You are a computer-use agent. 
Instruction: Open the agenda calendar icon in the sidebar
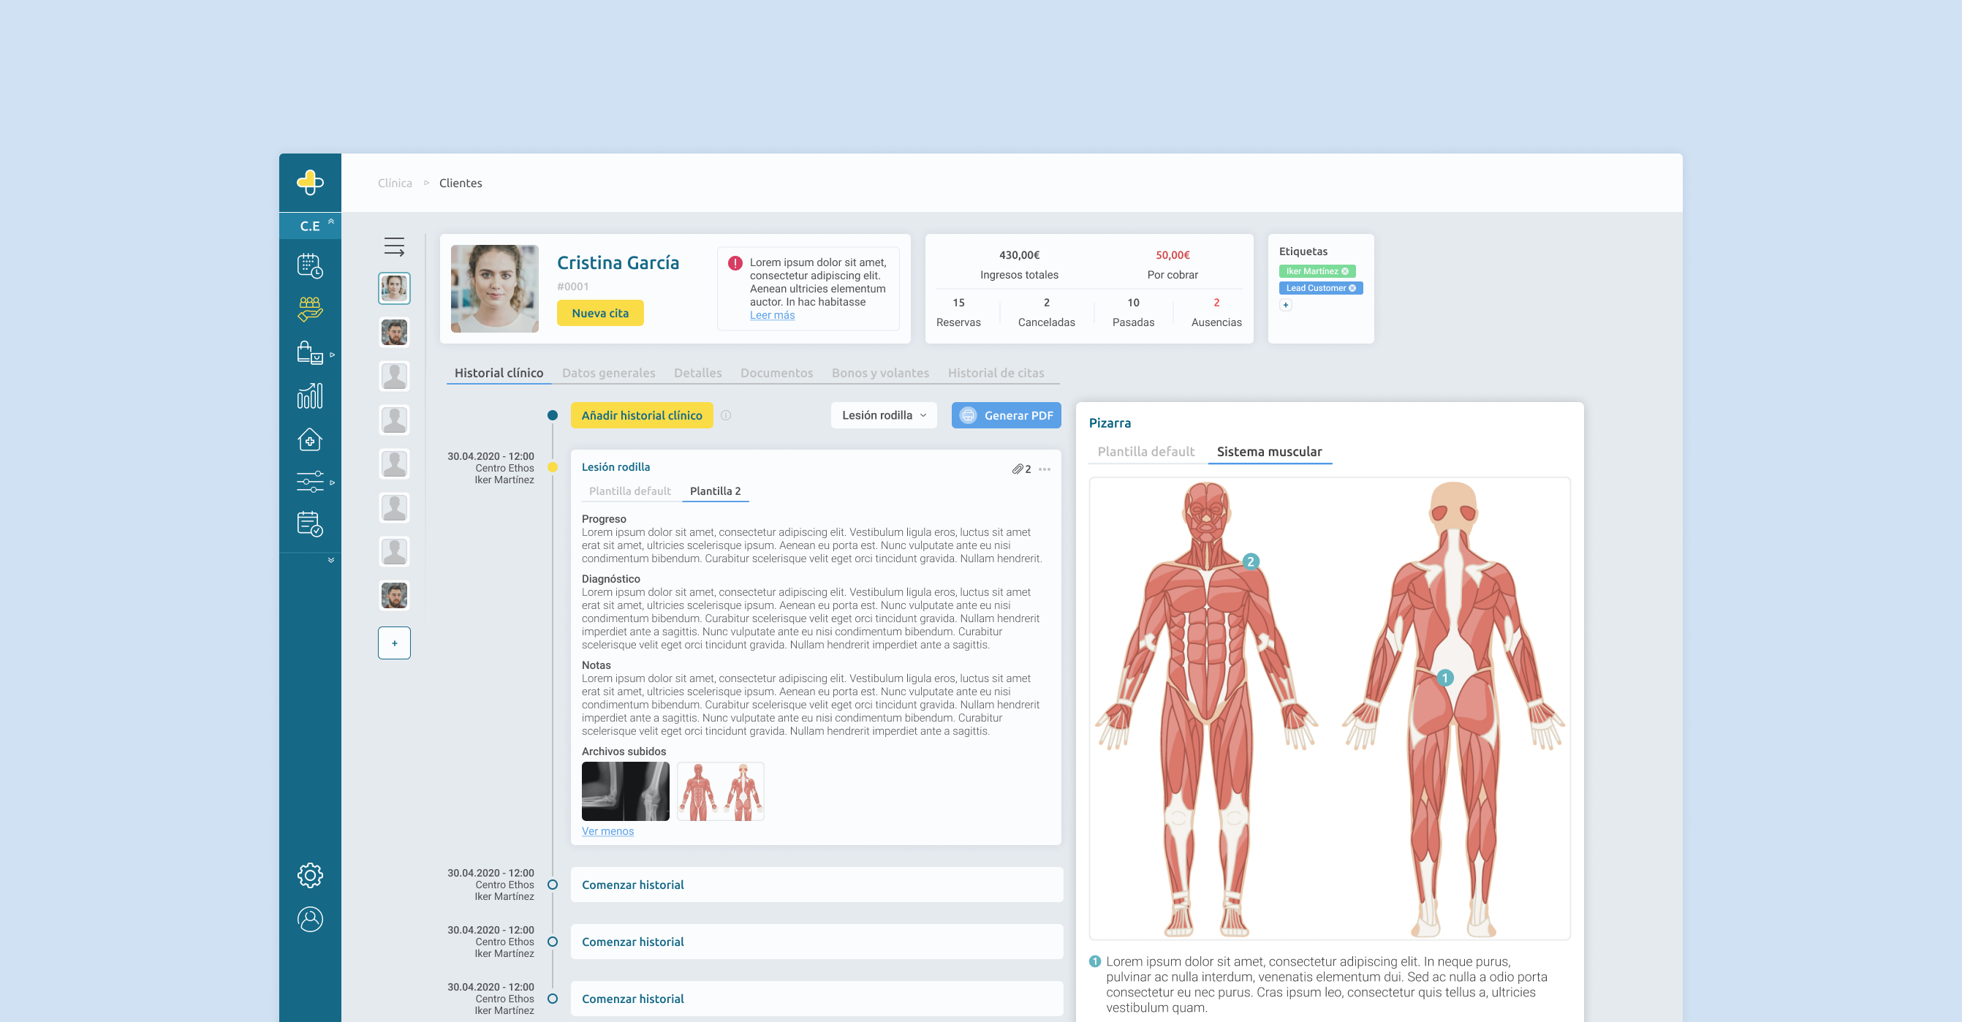click(x=310, y=266)
